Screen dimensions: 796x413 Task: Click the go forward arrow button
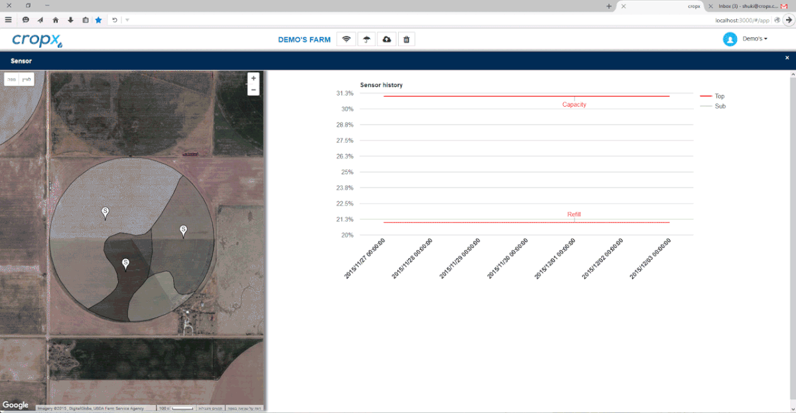click(x=789, y=20)
